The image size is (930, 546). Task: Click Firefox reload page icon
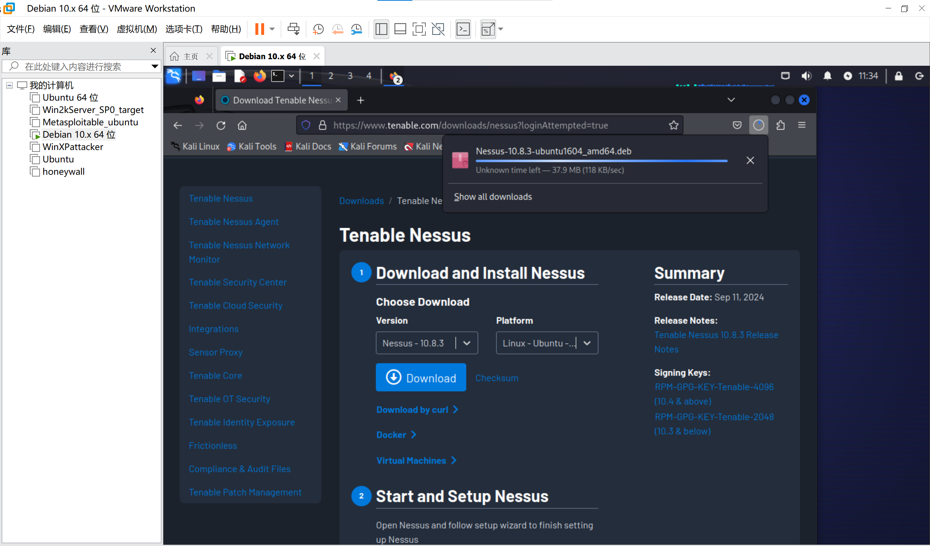click(x=221, y=125)
